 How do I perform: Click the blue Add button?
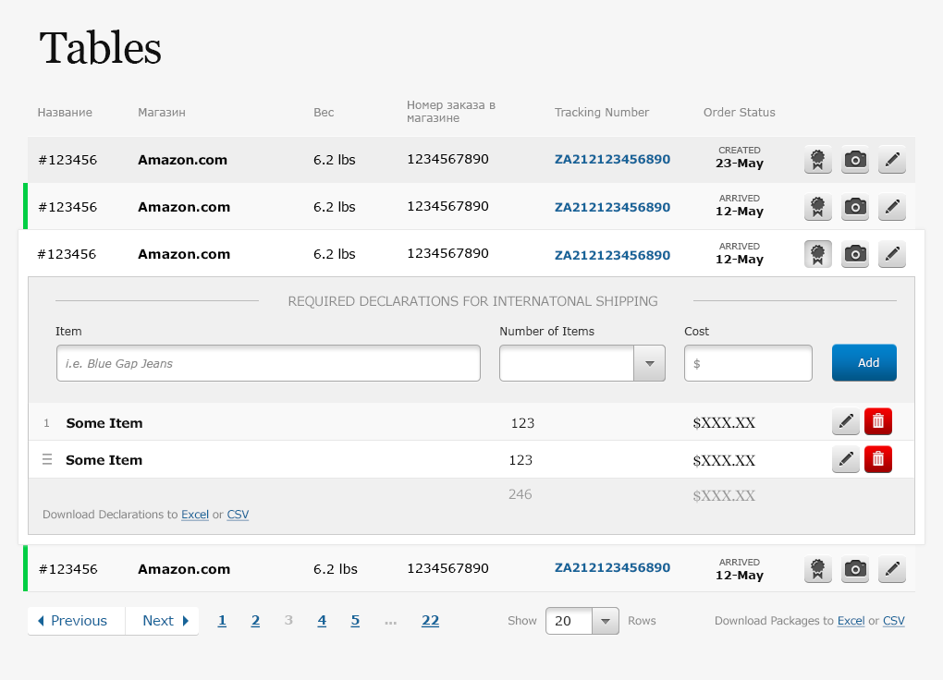tap(863, 362)
